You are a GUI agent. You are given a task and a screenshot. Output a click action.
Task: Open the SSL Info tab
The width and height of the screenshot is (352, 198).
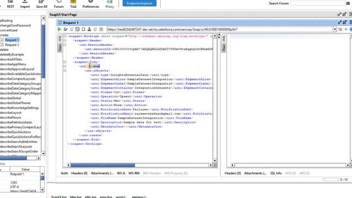pyautogui.click(x=276, y=173)
